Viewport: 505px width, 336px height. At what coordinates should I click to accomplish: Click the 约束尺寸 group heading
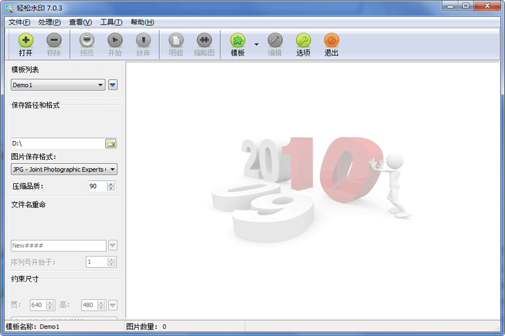click(25, 279)
